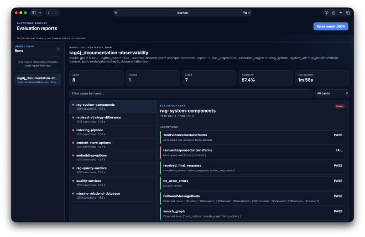The width and height of the screenshot is (365, 237).
Task: Open a new tab with the plus icon
Action: (341, 13)
